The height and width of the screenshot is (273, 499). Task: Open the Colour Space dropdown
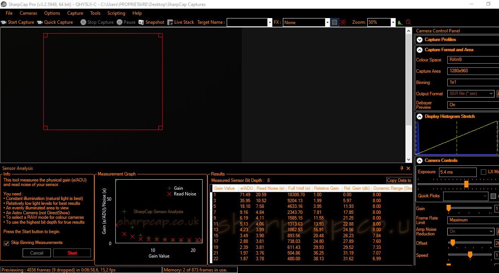pos(473,59)
